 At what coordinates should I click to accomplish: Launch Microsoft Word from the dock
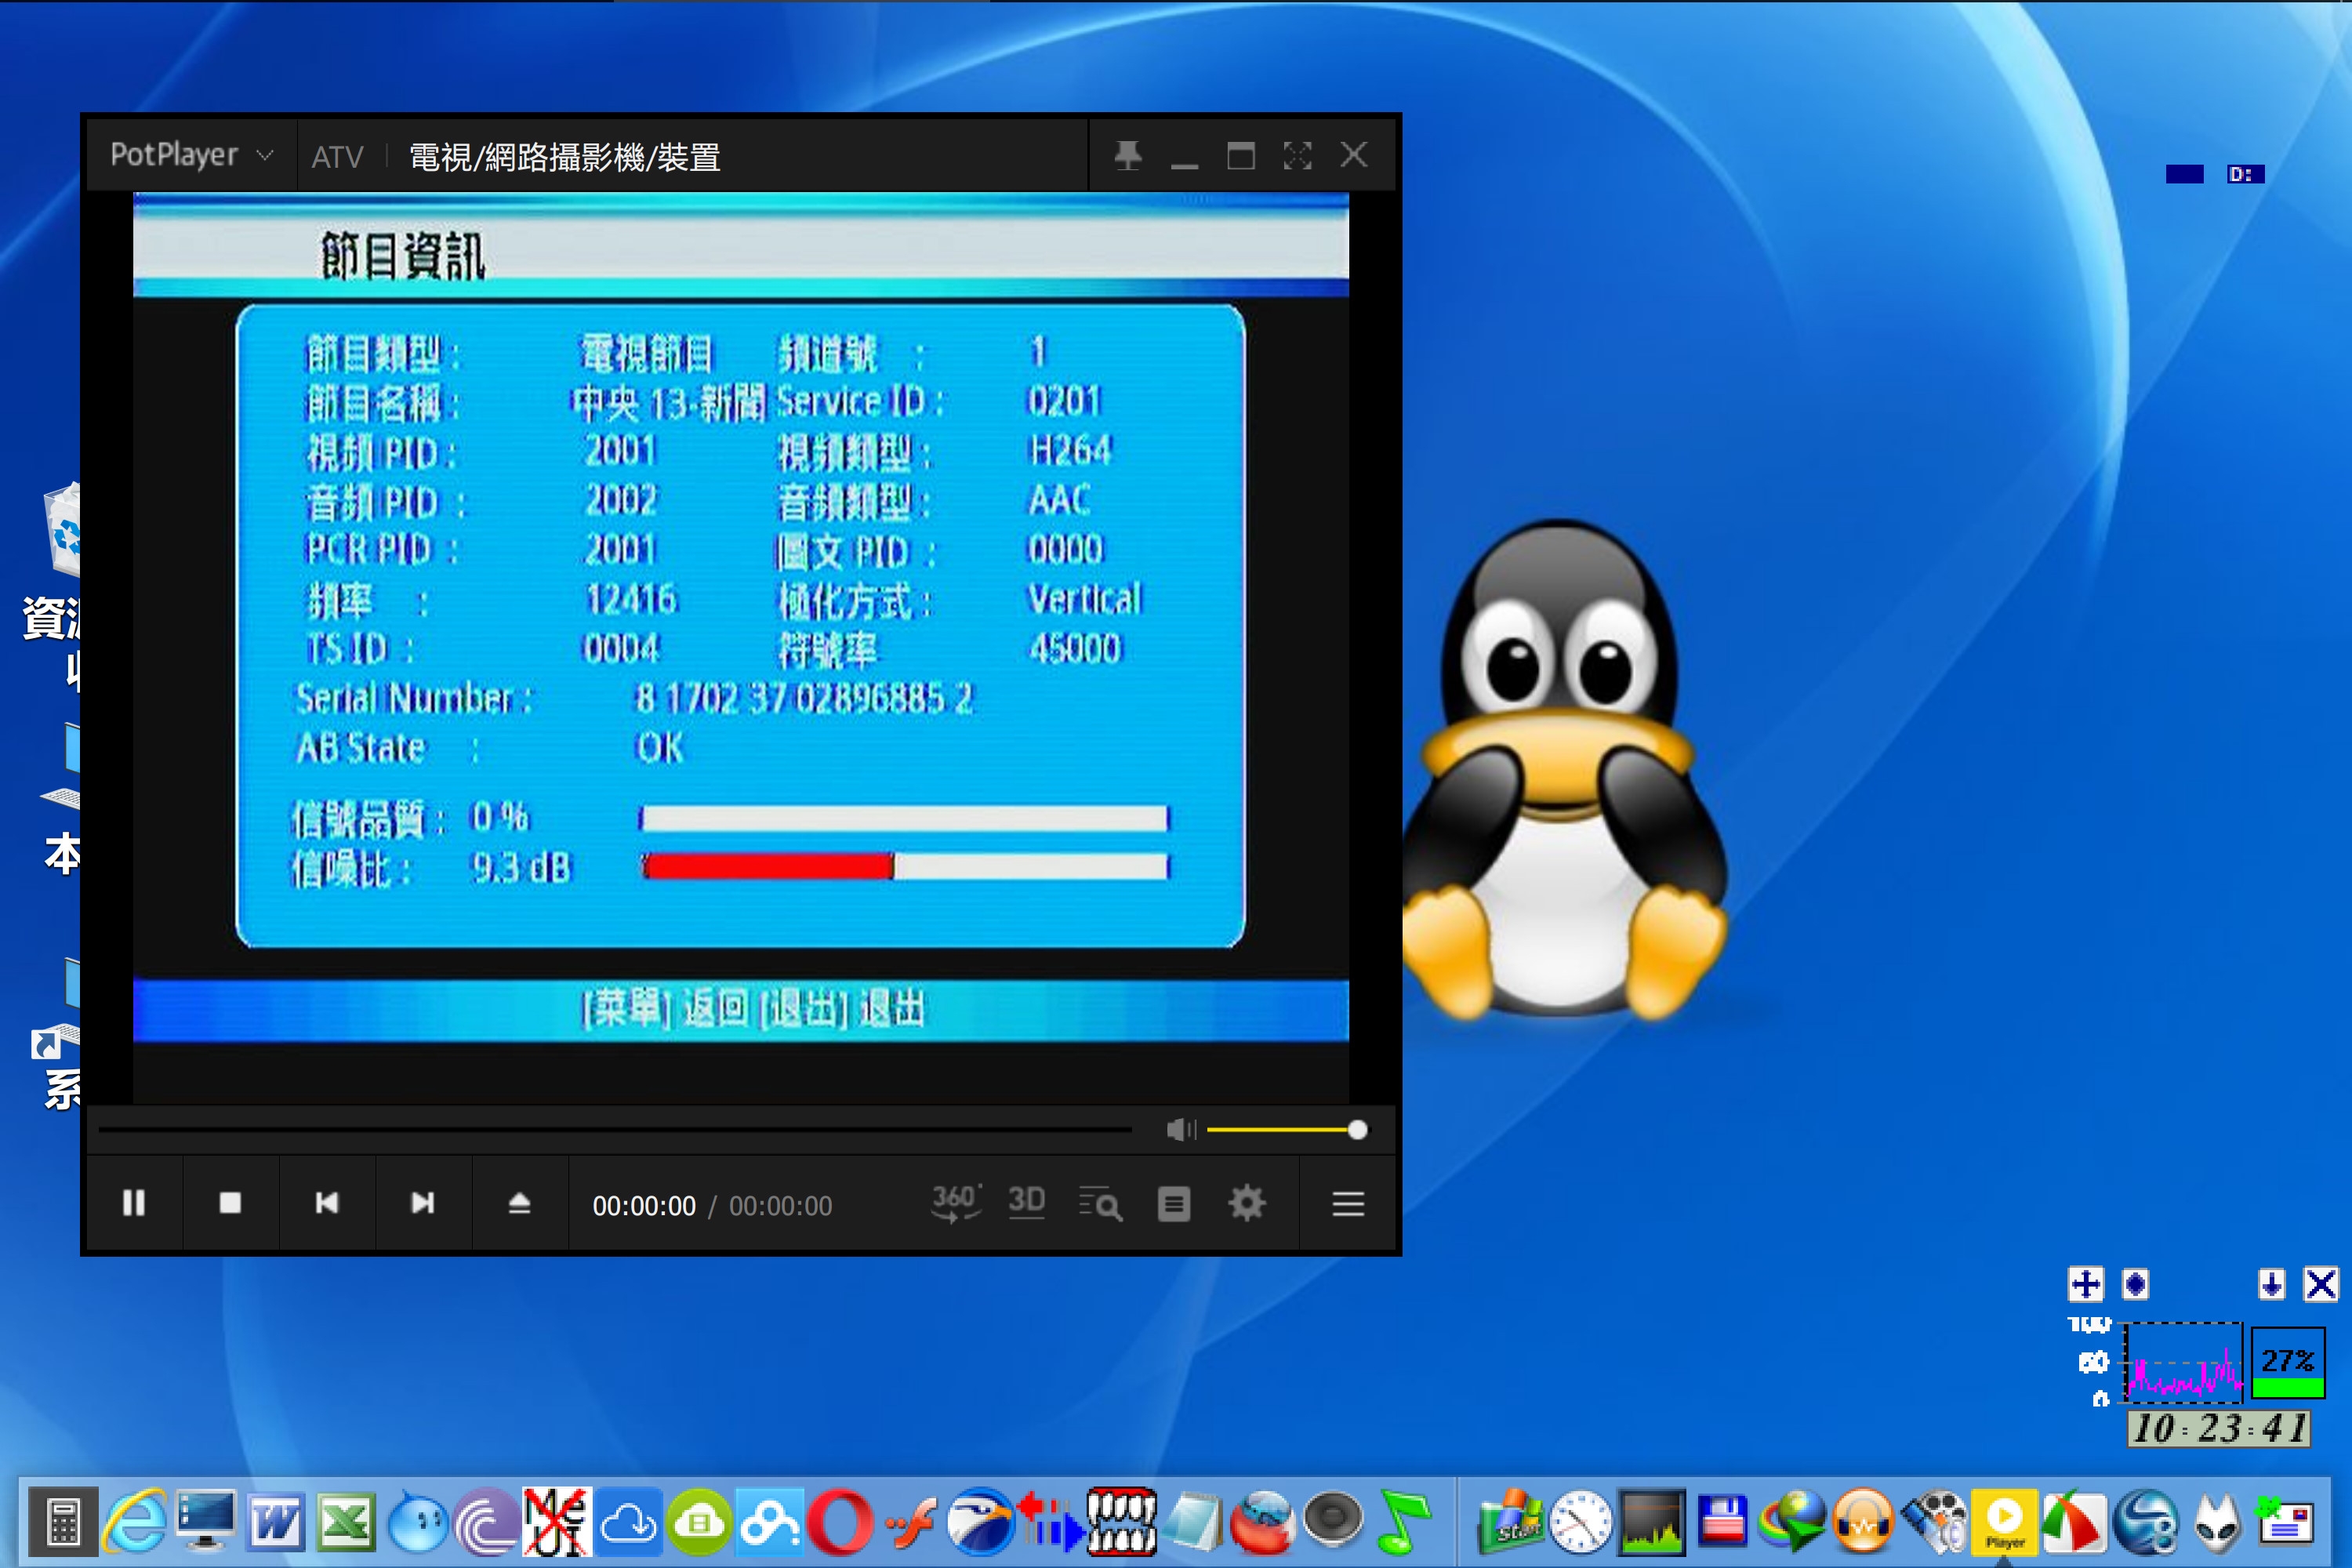tap(276, 1522)
